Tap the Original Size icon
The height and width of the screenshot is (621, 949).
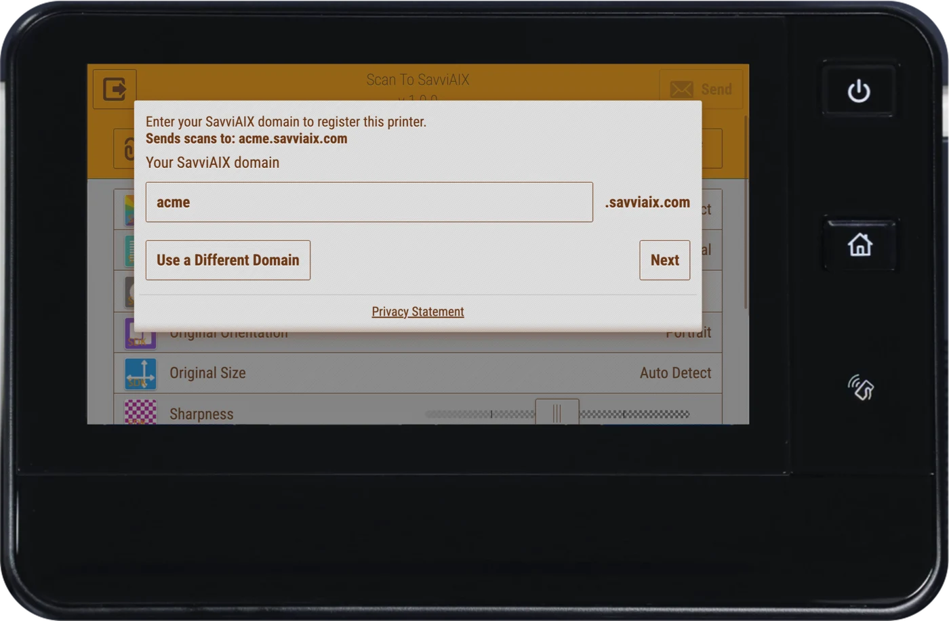click(x=140, y=374)
